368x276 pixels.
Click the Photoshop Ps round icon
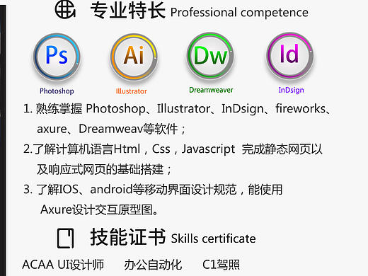coord(57,57)
